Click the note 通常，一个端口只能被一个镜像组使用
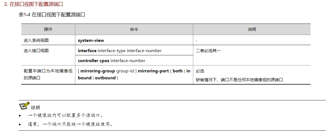The height and width of the screenshot is (137, 333). click(x=70, y=124)
